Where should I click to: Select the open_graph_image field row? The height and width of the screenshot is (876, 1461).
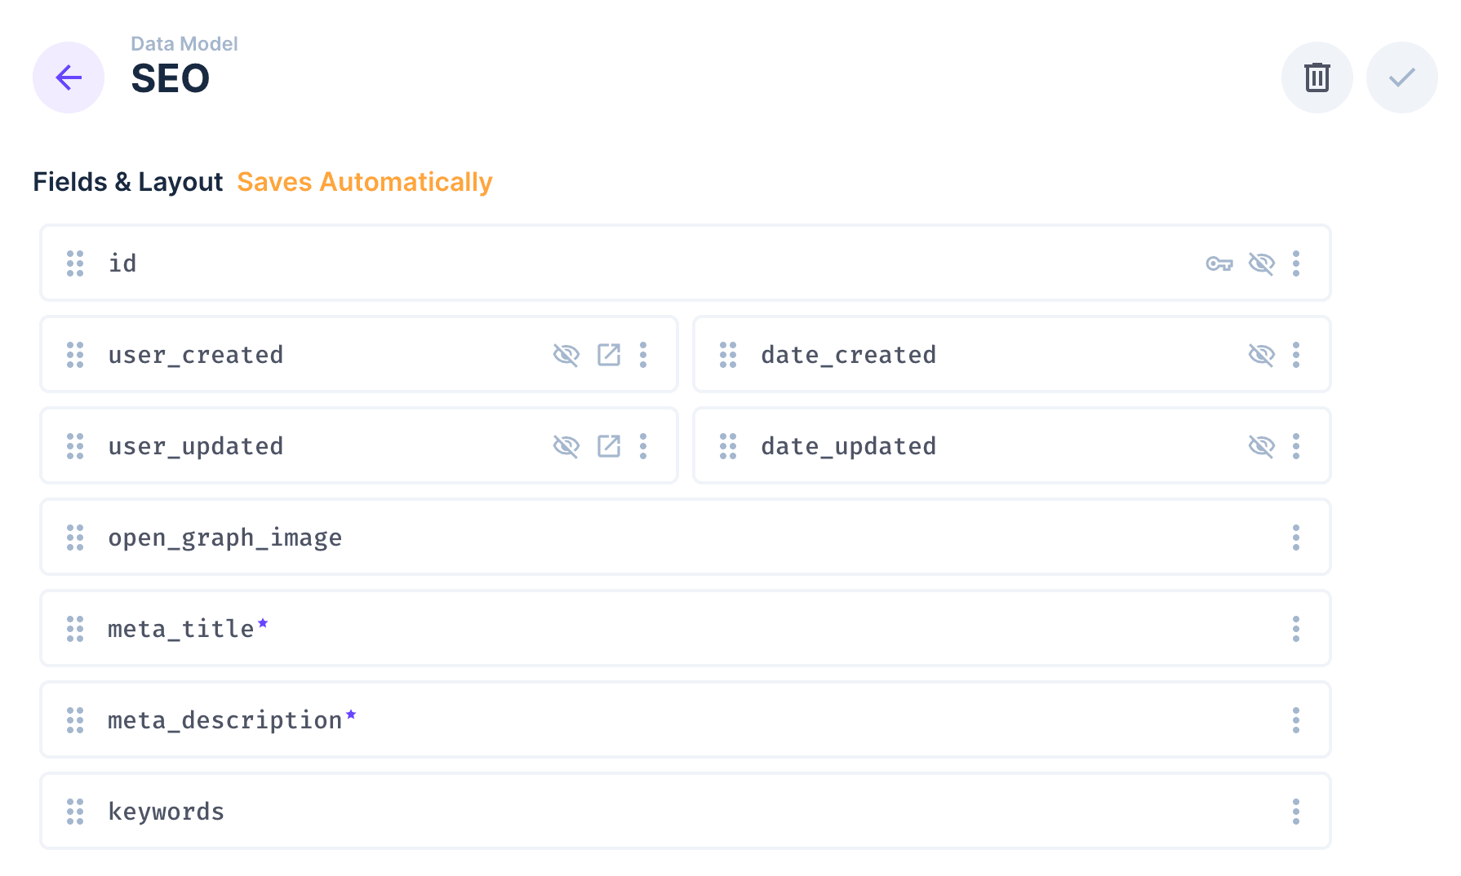pos(653,538)
